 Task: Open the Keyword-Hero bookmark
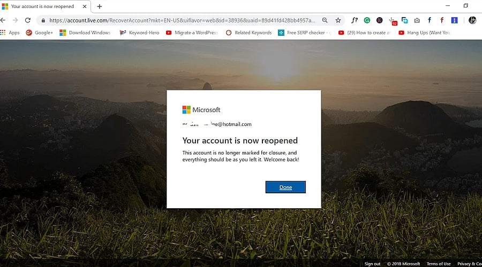click(139, 33)
